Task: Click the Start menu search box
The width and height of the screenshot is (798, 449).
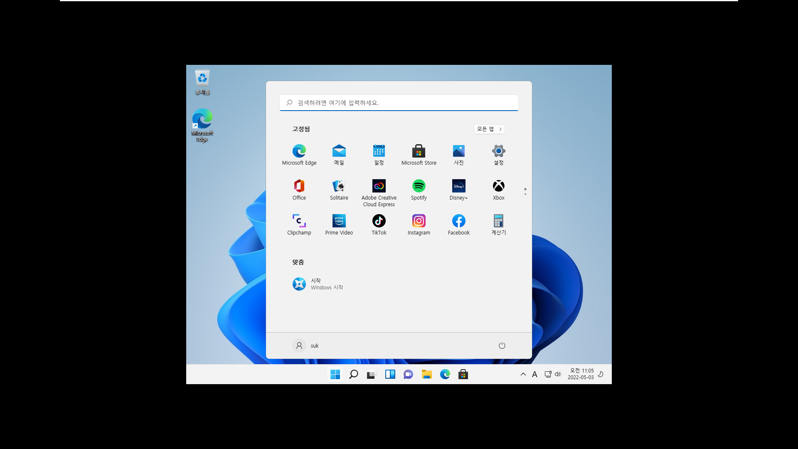Action: [x=399, y=103]
